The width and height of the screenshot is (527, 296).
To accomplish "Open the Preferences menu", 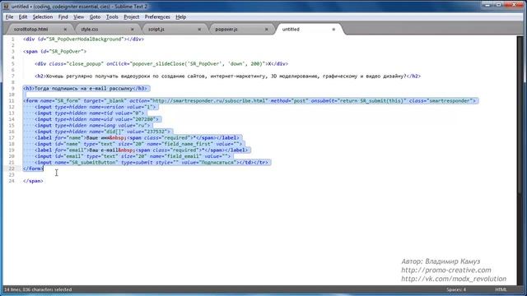I will point(157,16).
